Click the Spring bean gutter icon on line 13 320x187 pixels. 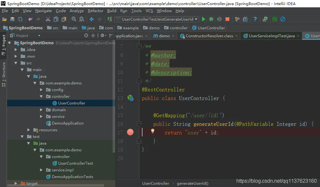[x=130, y=98]
